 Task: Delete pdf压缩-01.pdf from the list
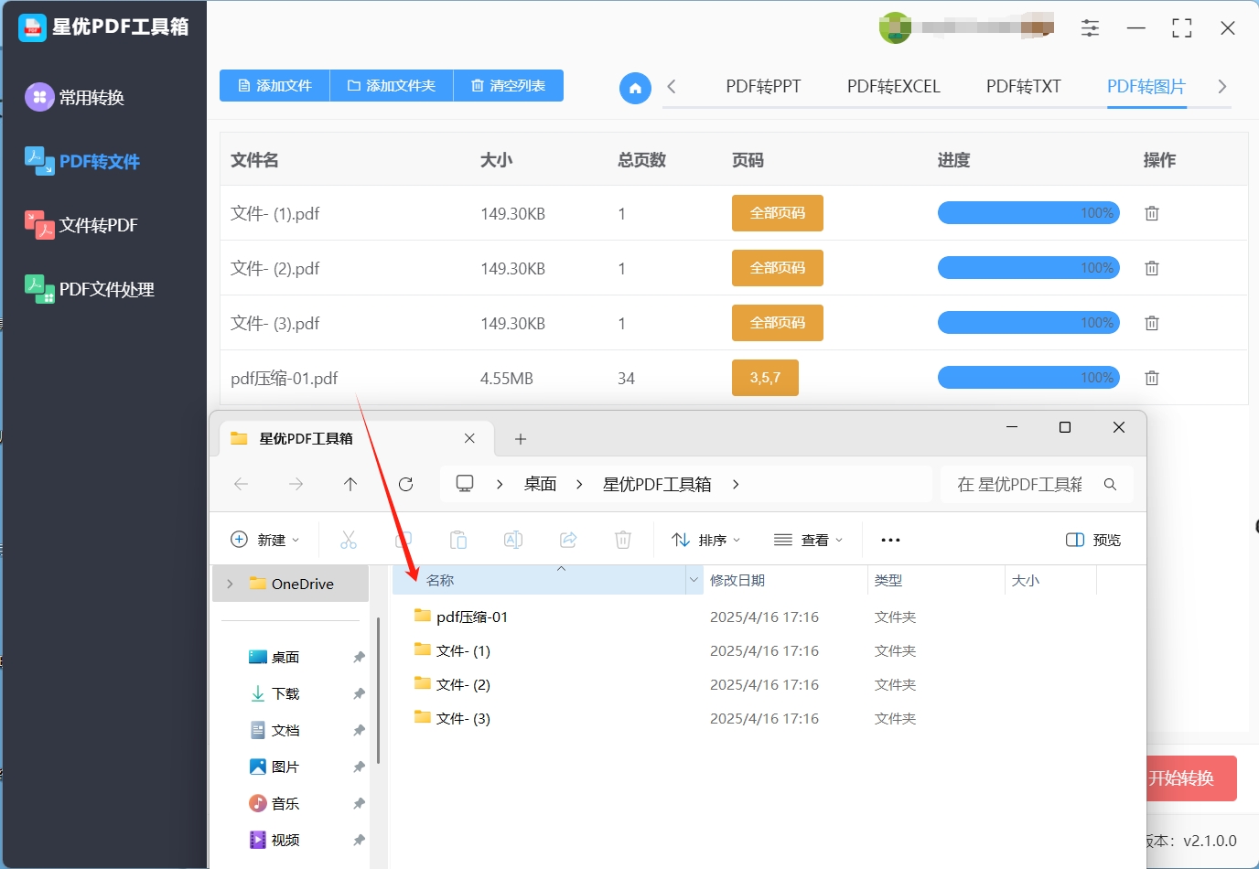pos(1152,378)
